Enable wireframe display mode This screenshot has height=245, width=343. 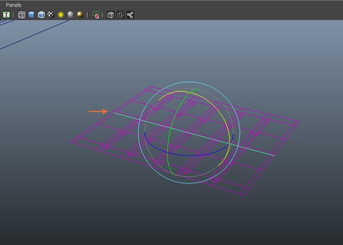[x=22, y=15]
